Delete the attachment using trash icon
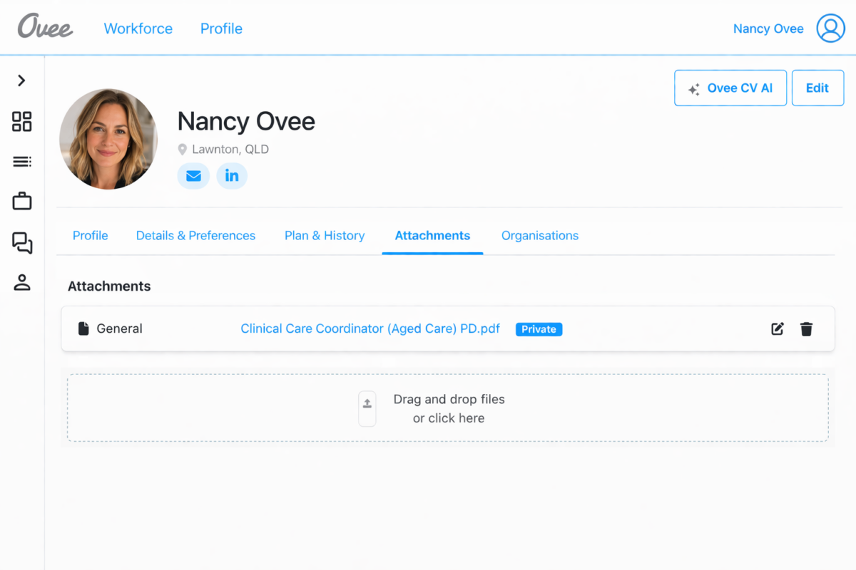 tap(806, 328)
